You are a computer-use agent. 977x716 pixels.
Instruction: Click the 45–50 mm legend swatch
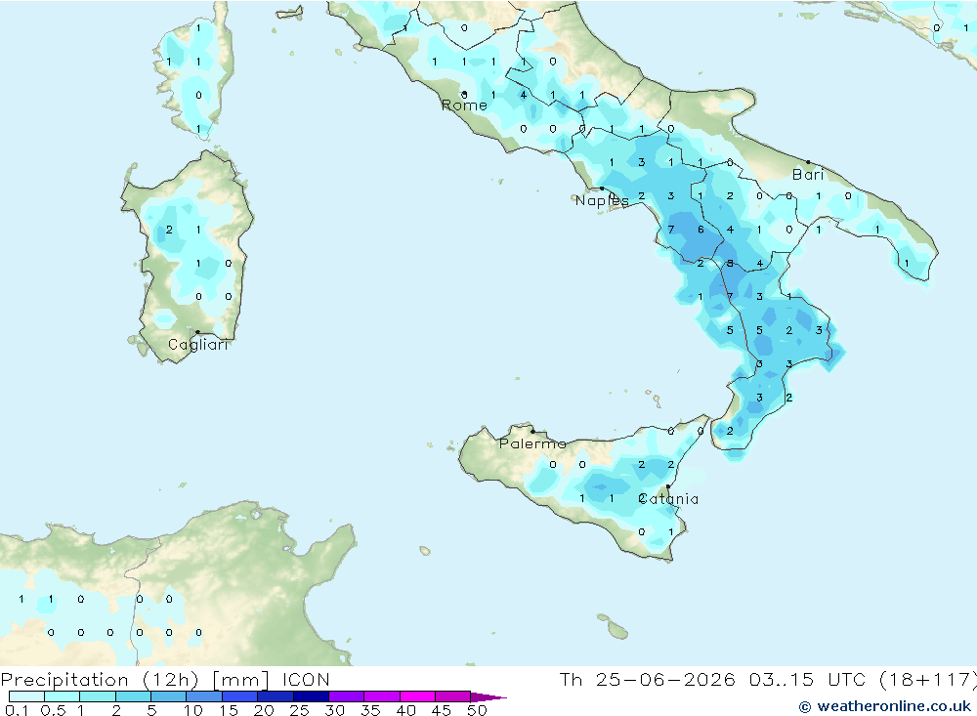point(453,696)
